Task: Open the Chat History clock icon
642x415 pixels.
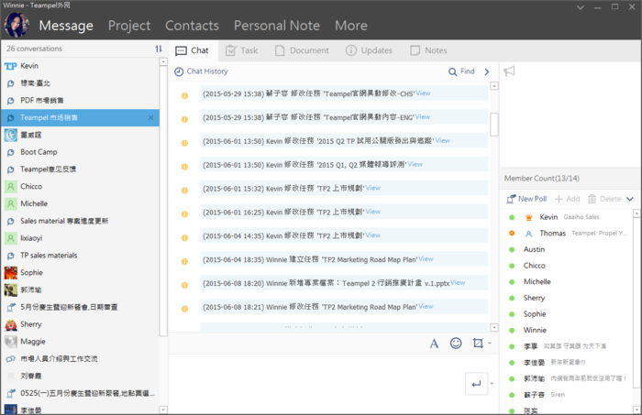Action: coord(179,71)
